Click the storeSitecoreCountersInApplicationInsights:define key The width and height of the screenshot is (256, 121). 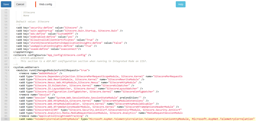coord(66,43)
